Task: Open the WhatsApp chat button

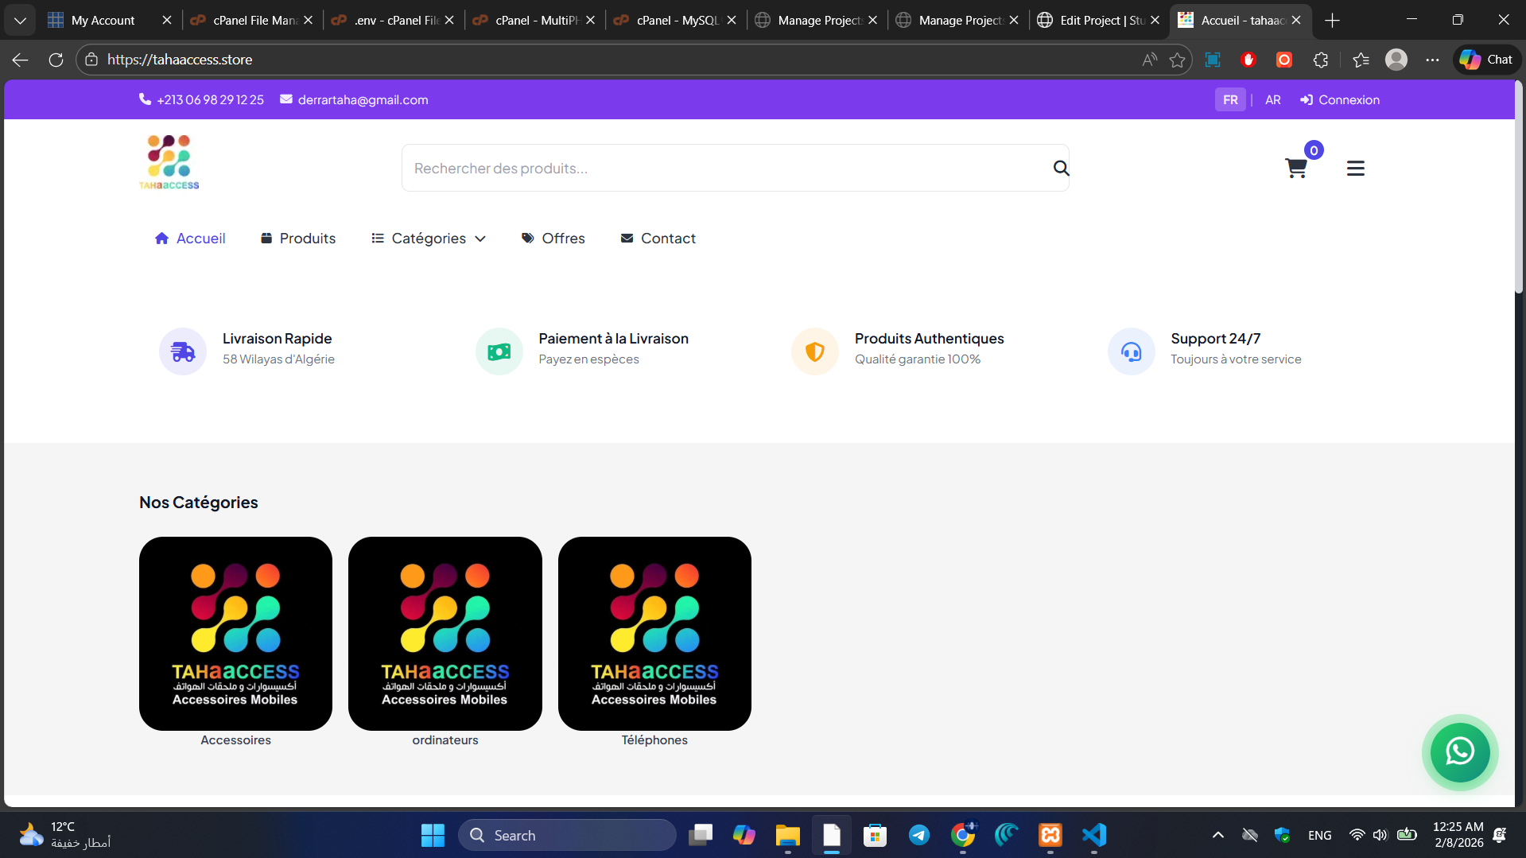Action: (x=1460, y=752)
